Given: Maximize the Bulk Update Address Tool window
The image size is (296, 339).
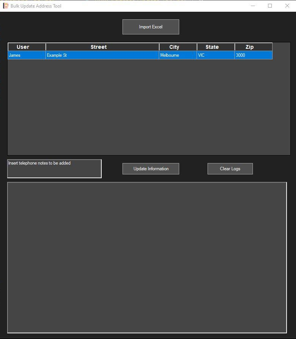Looking at the screenshot, I should click(x=270, y=6).
